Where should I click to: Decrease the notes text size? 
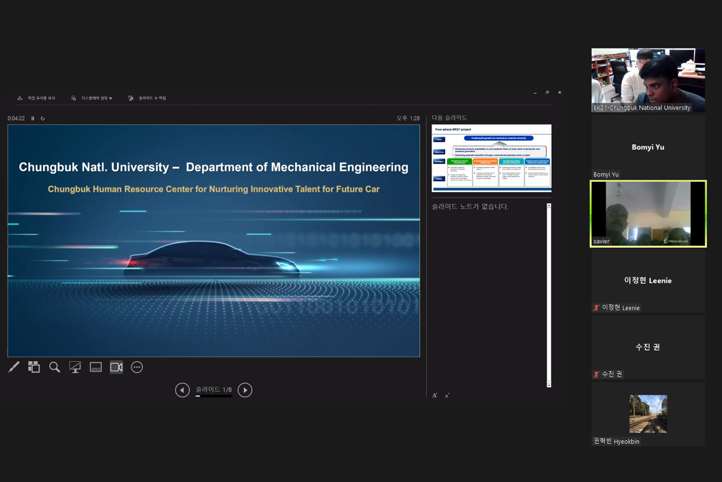(x=447, y=395)
